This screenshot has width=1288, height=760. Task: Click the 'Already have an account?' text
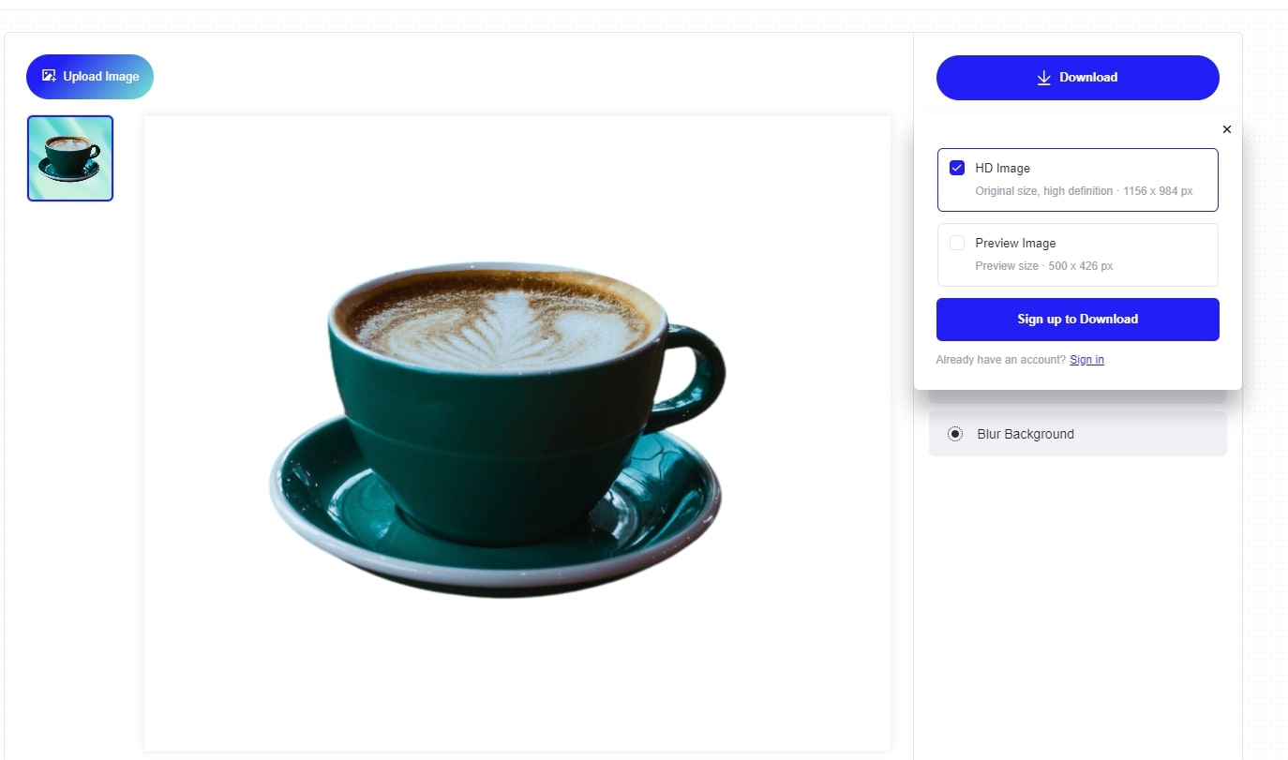tap(1001, 360)
